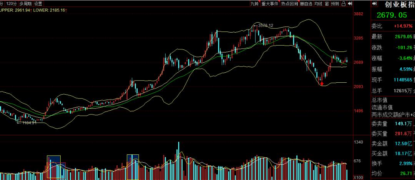Open the 多周期 multi-period tab
The width and height of the screenshot is (415, 180).
[x=25, y=4]
